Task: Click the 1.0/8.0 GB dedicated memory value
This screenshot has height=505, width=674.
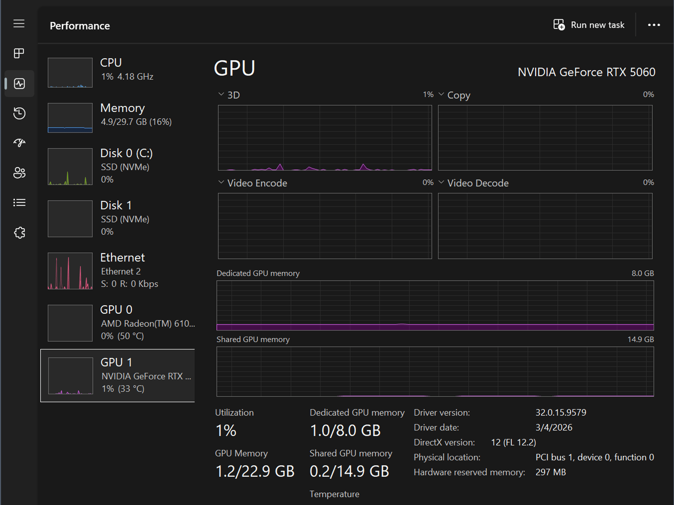Action: (345, 431)
